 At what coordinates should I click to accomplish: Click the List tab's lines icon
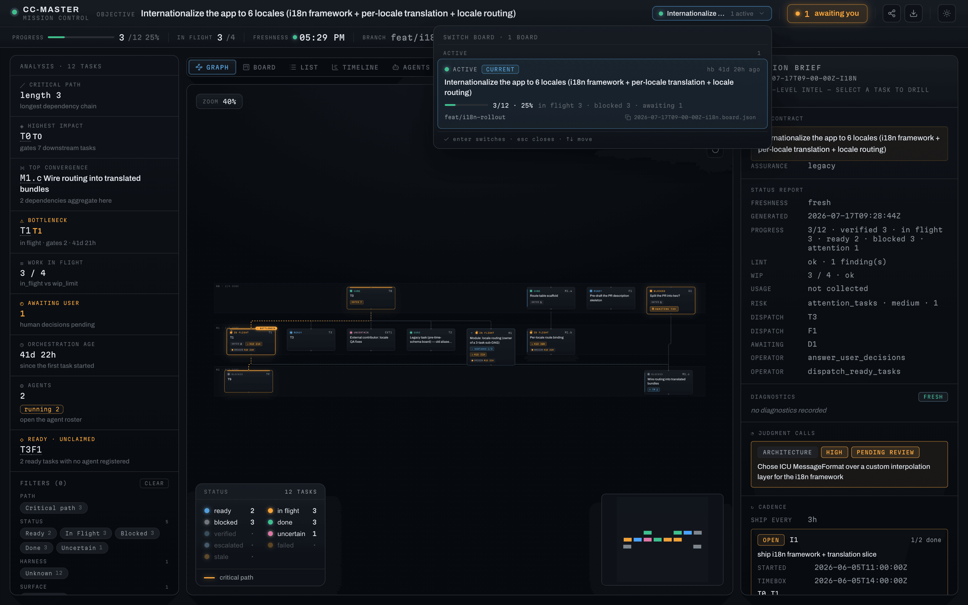(293, 67)
